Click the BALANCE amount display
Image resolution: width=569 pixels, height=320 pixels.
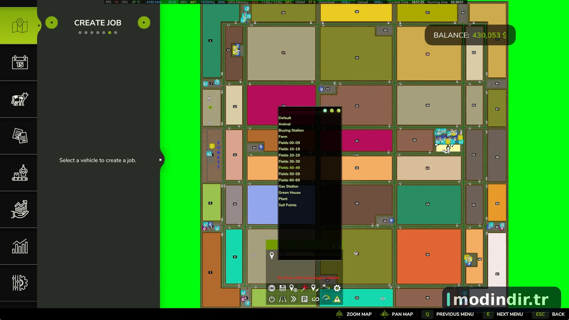pyautogui.click(x=470, y=35)
